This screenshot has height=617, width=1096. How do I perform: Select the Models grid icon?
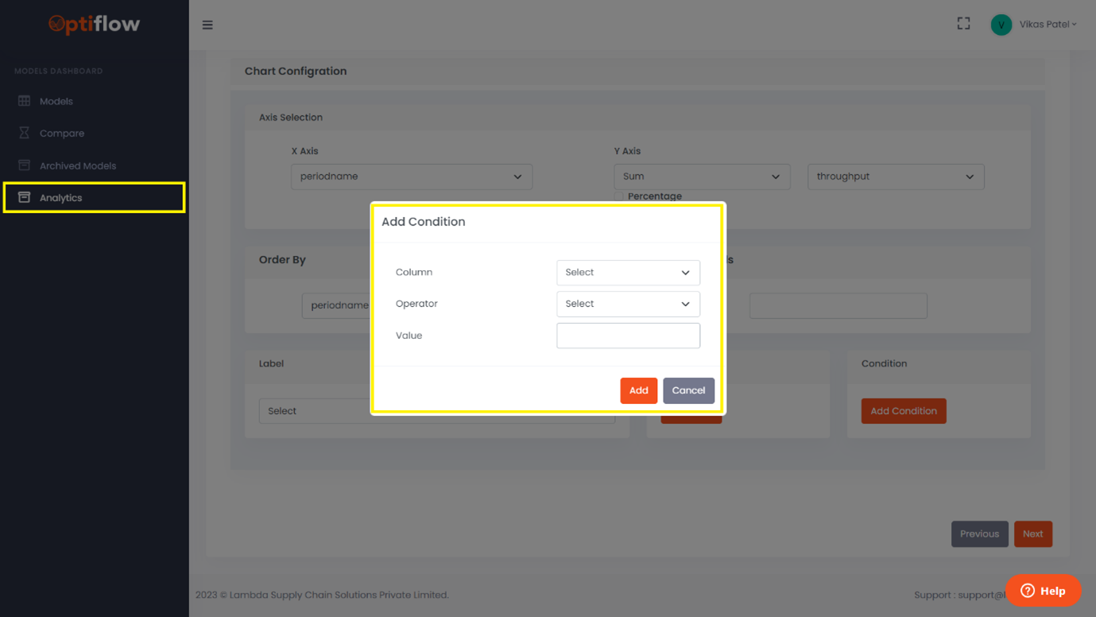(22, 101)
